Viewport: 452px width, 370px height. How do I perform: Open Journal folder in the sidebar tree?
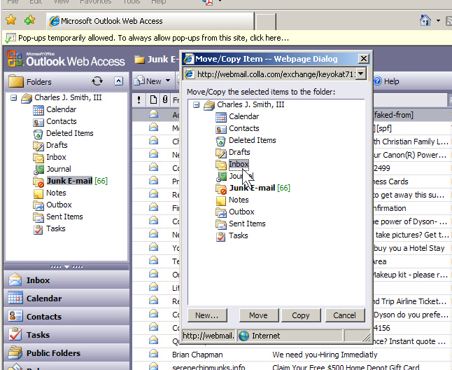pos(59,169)
